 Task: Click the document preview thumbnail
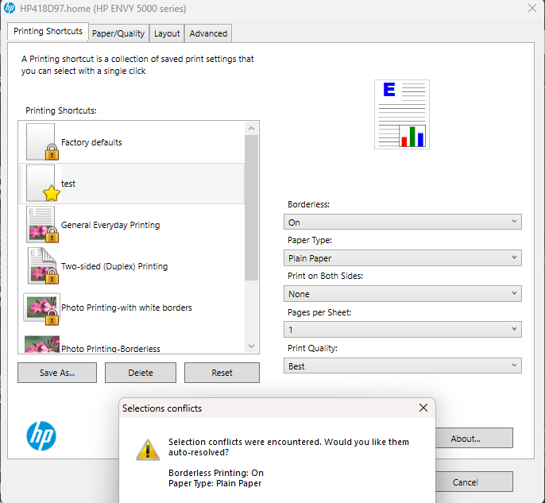pos(402,114)
